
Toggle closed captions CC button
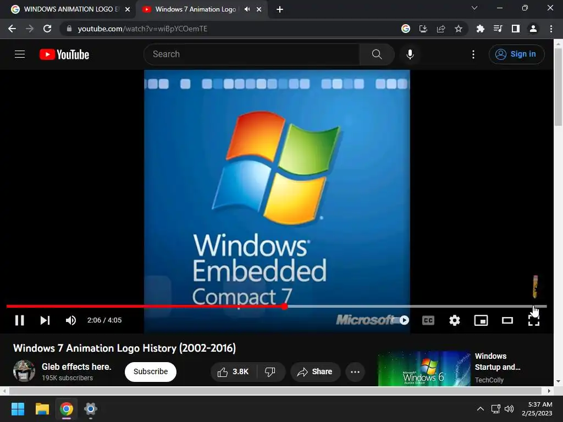point(428,320)
